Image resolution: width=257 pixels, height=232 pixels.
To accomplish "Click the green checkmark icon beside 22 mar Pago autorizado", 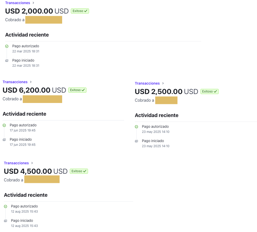I will tap(7, 46).
